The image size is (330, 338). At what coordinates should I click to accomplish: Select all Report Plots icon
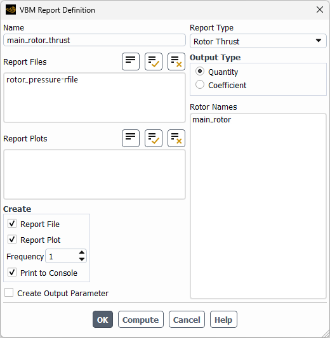[154, 138]
